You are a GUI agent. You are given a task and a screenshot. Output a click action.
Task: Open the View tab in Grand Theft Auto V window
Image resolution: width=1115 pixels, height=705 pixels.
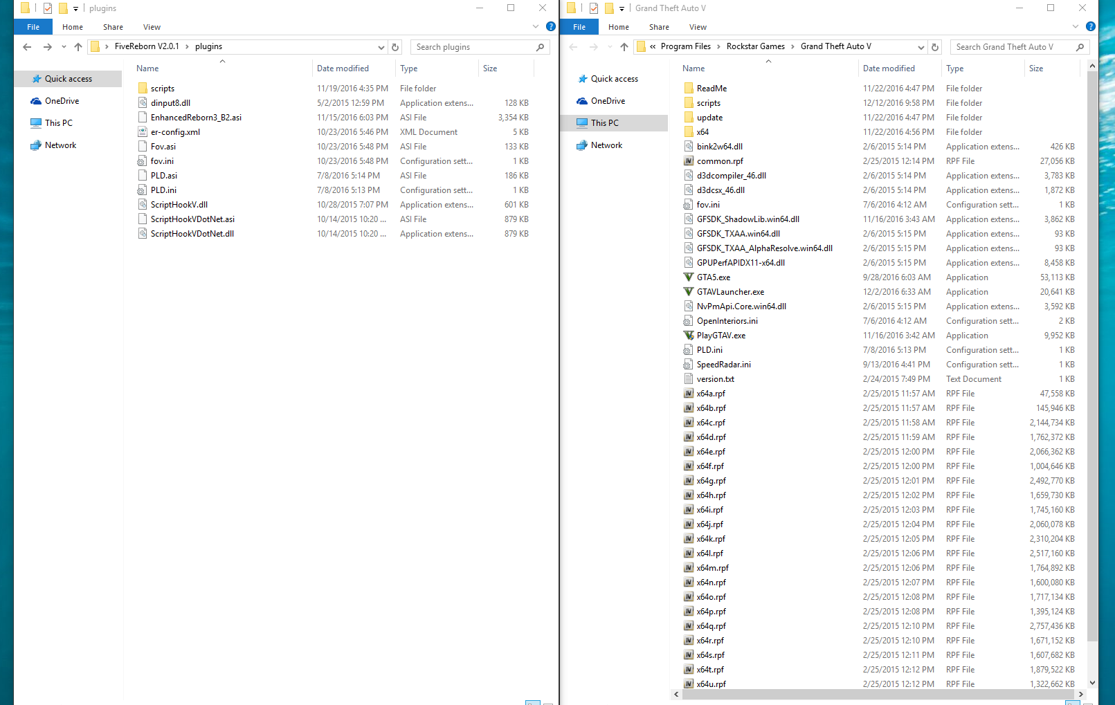coord(698,27)
